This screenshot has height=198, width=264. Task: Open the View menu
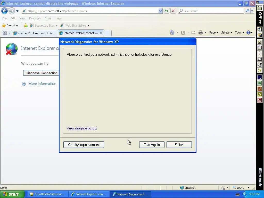(22, 18)
